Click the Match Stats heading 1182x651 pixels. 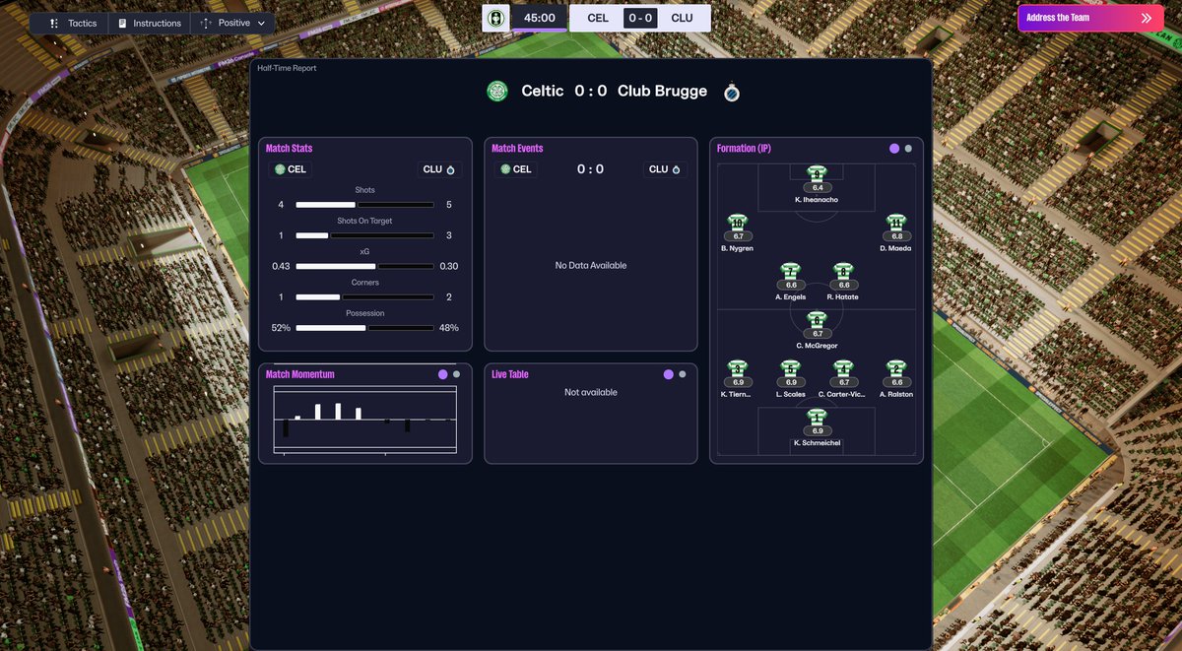[x=289, y=149]
